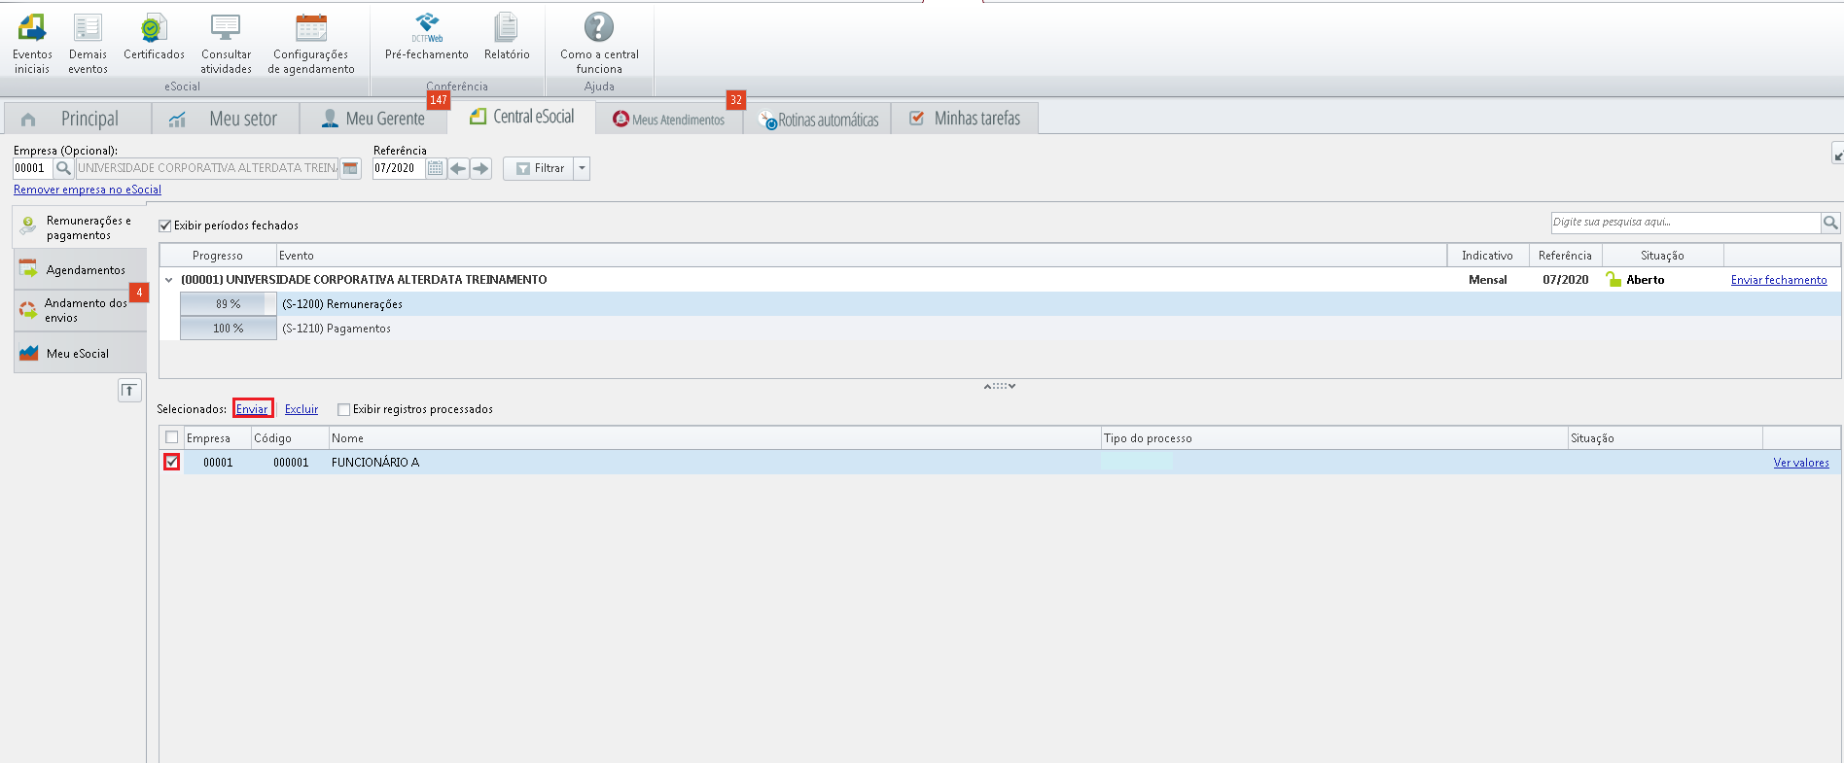Screen dimensions: 1844x763
Task: Select Remunerações e pagamentos side menu
Action: (x=80, y=227)
